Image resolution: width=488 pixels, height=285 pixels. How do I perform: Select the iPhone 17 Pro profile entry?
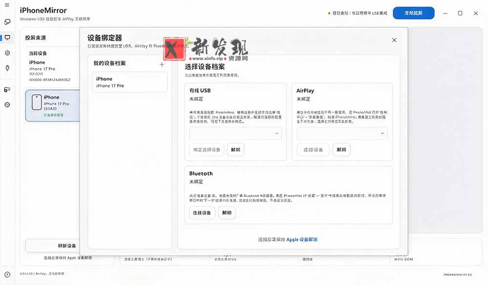click(x=130, y=82)
